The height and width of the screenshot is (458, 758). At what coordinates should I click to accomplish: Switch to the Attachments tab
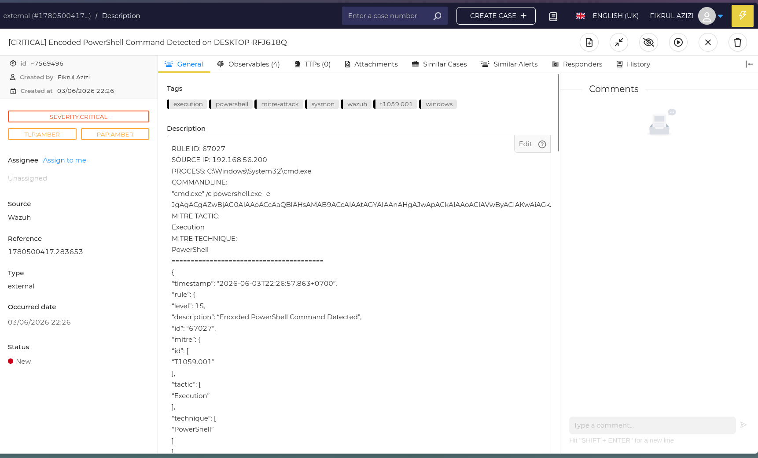click(371, 64)
